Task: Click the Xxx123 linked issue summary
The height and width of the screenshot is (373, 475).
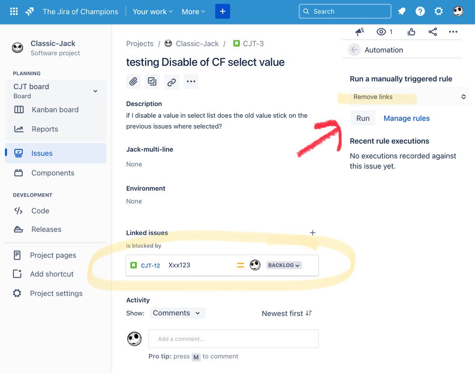Action: (179, 265)
